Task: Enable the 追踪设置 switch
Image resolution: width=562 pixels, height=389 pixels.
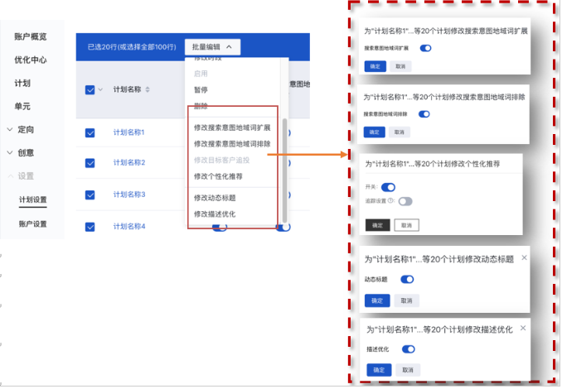Action: coord(405,201)
